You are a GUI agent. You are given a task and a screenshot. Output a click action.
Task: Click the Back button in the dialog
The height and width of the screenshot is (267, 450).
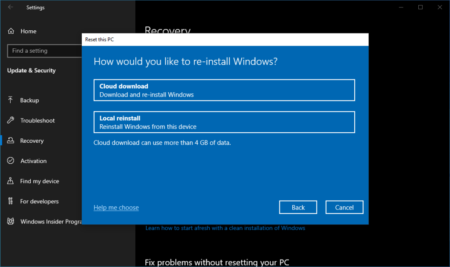coord(298,207)
